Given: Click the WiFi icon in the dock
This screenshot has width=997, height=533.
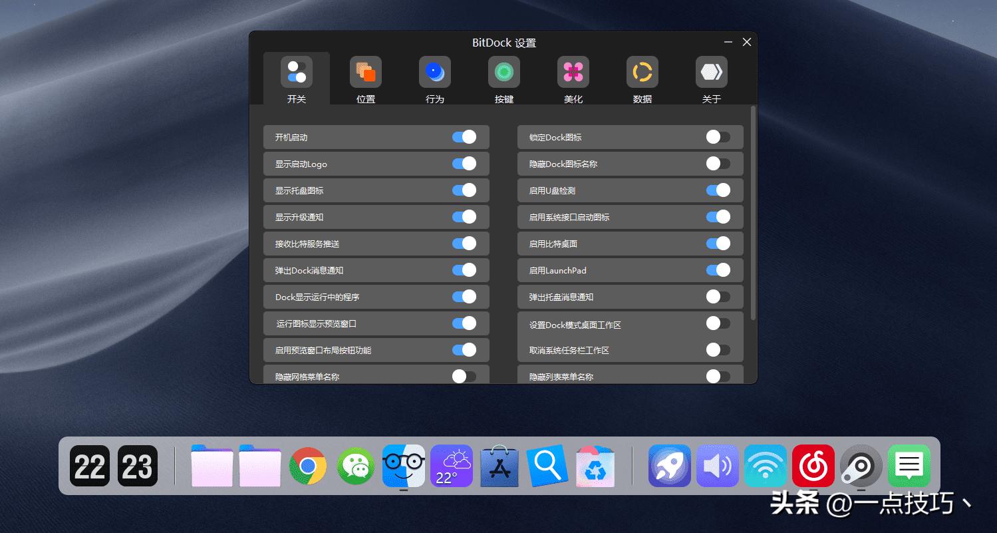Looking at the screenshot, I should click(765, 466).
